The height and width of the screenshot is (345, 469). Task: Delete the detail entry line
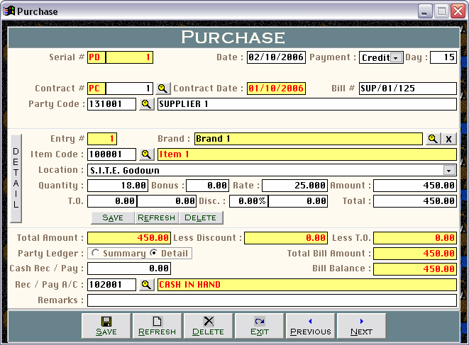[x=201, y=217]
